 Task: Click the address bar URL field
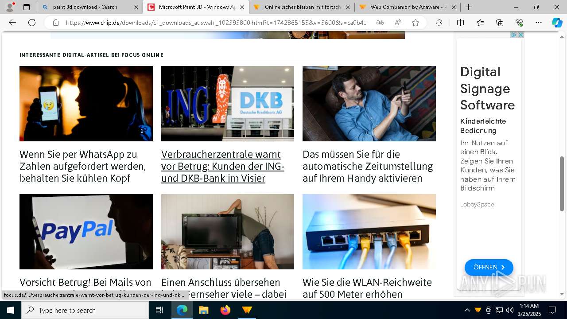pos(217,23)
